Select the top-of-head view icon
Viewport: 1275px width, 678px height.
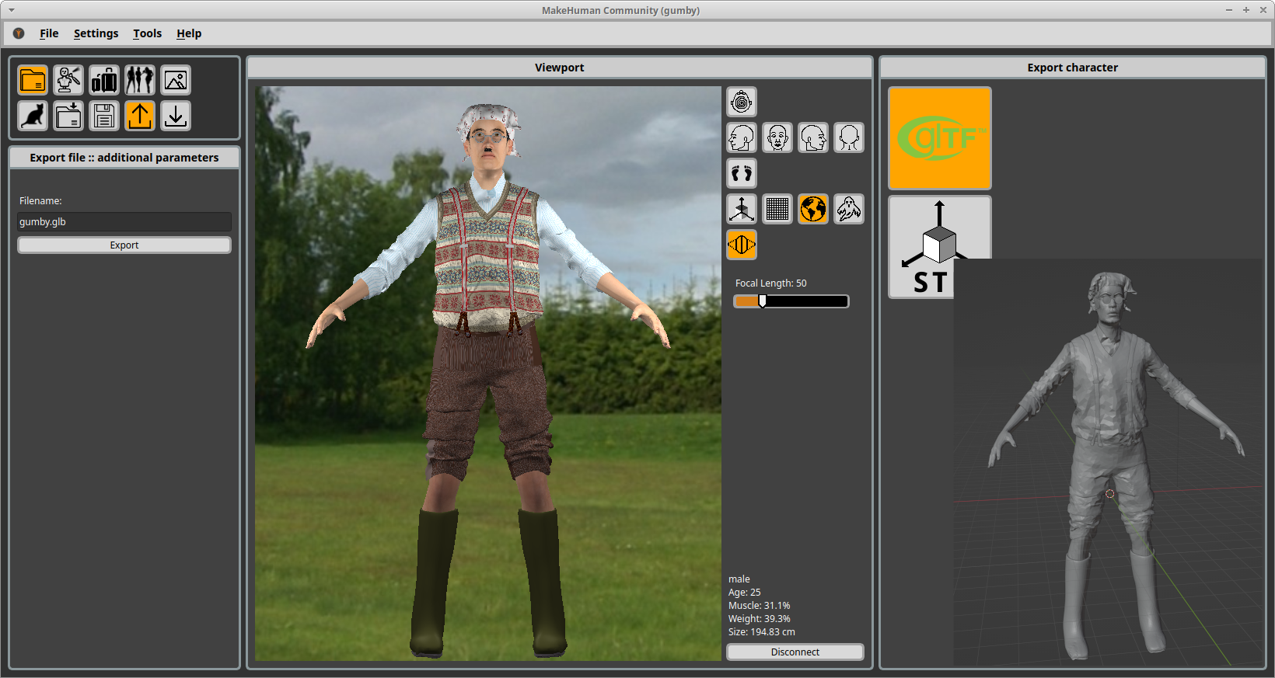742,102
